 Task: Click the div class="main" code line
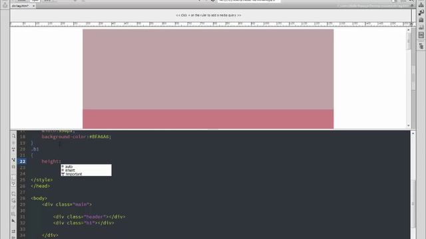tap(67, 204)
